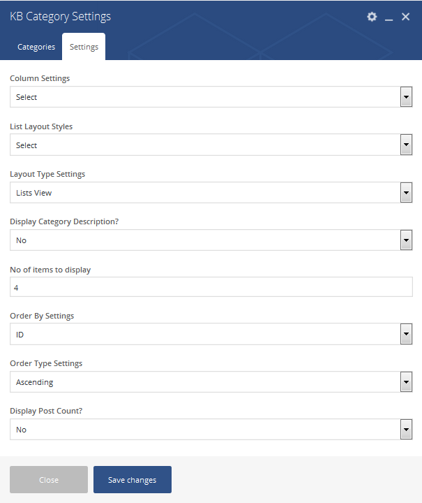The height and width of the screenshot is (503, 422).
Task: Expand the Ascending order type dropdown
Action: [211, 381]
